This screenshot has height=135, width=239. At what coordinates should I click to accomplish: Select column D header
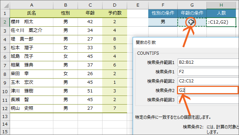tap(115, 5)
